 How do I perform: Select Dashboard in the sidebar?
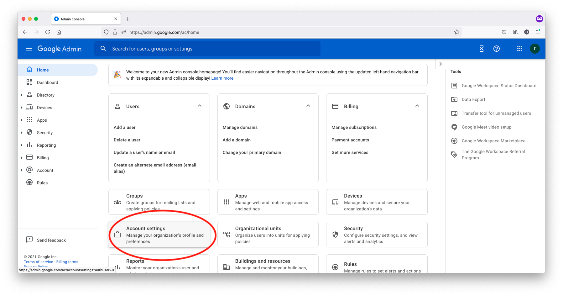58,82
